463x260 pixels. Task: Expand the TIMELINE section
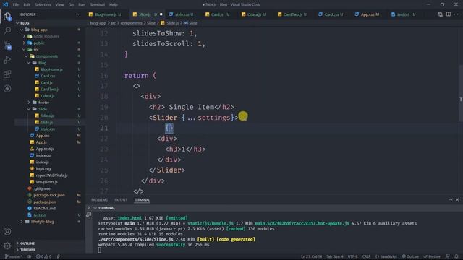50,250
